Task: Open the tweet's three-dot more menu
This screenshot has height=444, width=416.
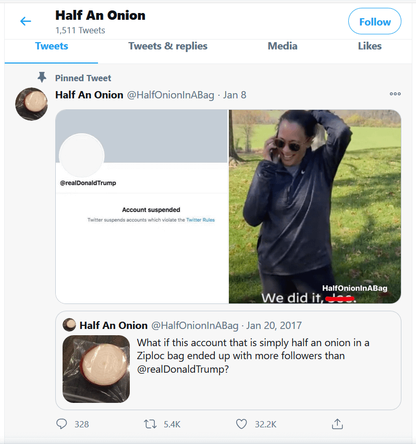Action: [395, 94]
